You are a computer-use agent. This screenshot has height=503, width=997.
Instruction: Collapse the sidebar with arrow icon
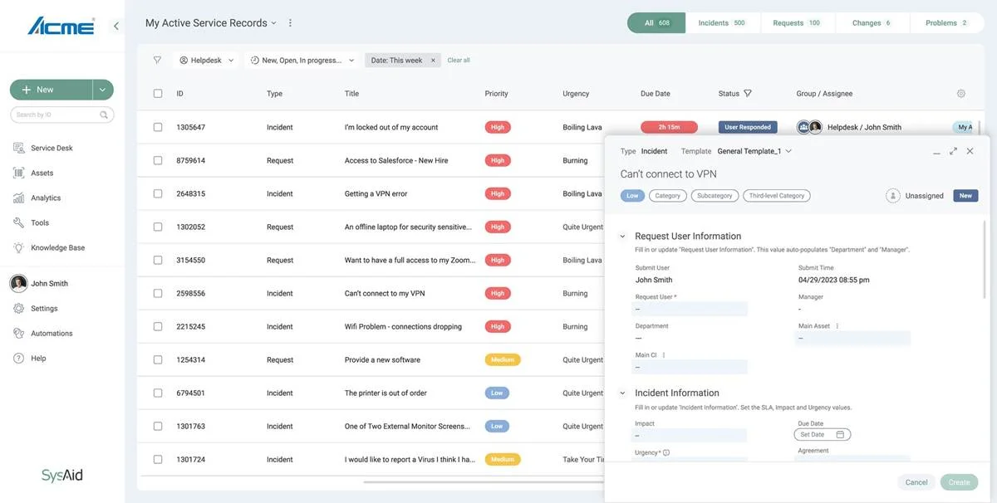point(115,26)
